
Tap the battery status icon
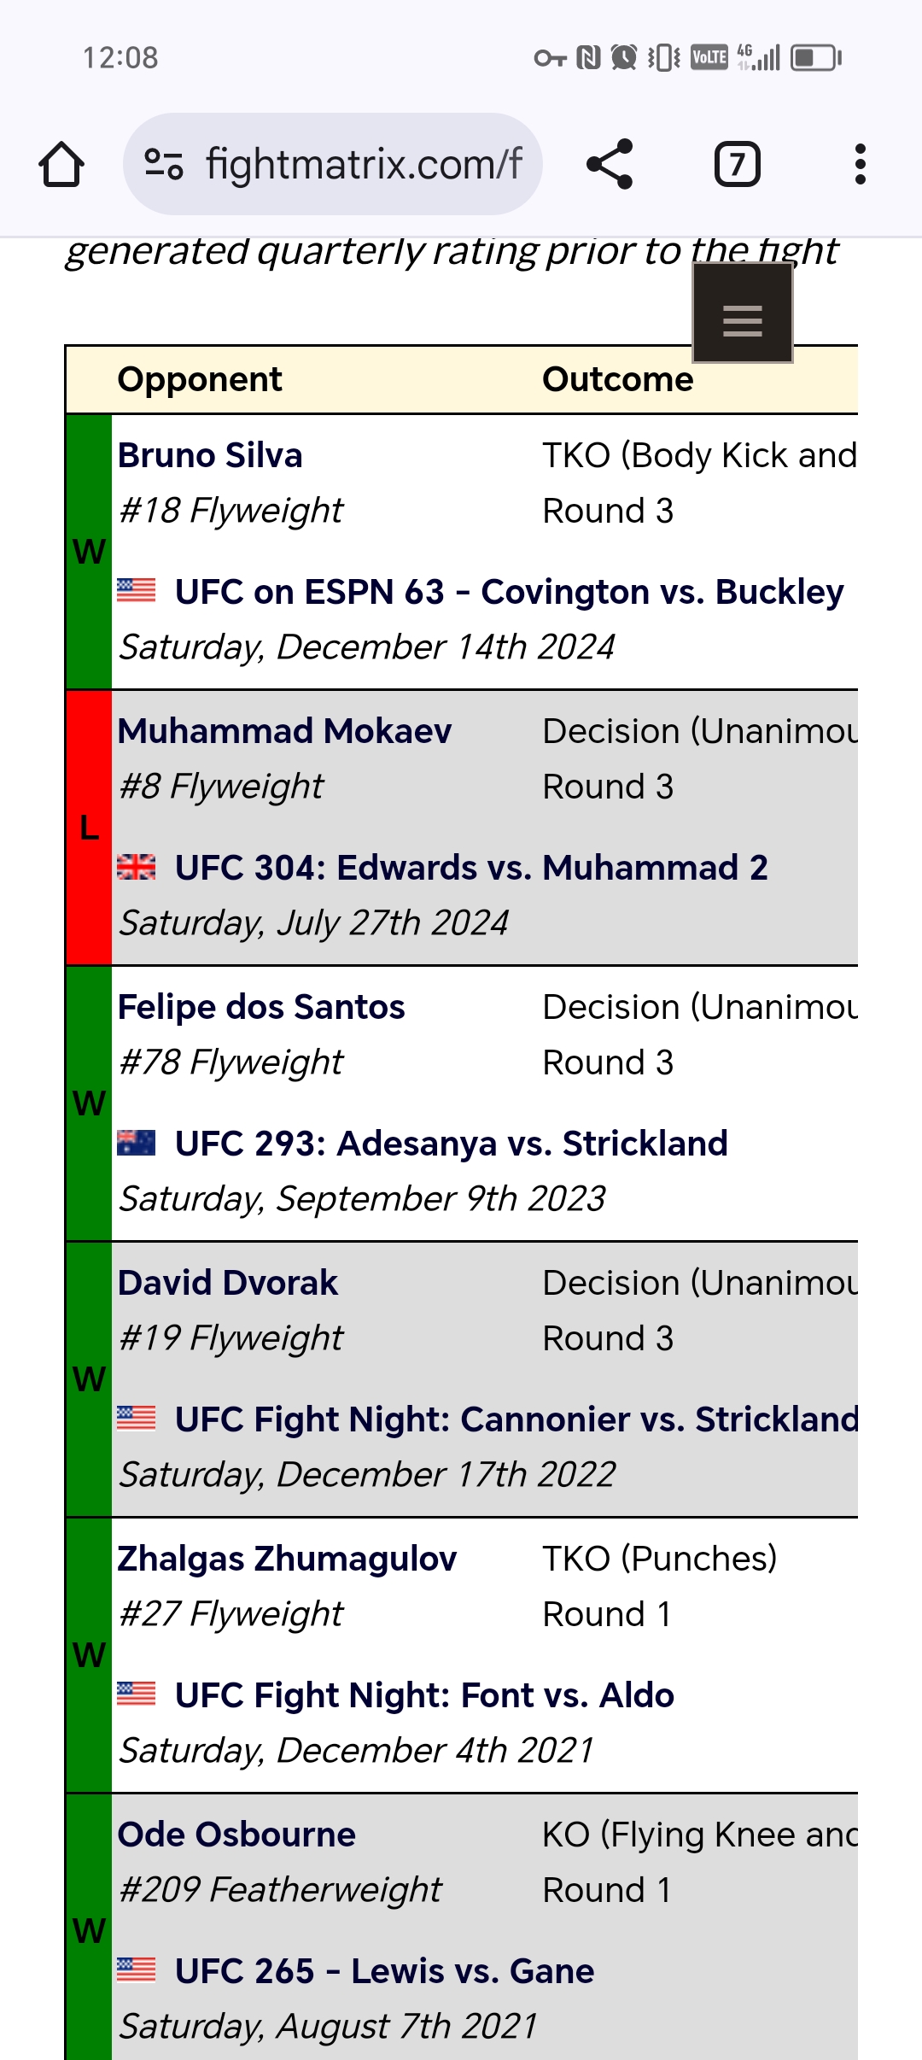tap(816, 58)
